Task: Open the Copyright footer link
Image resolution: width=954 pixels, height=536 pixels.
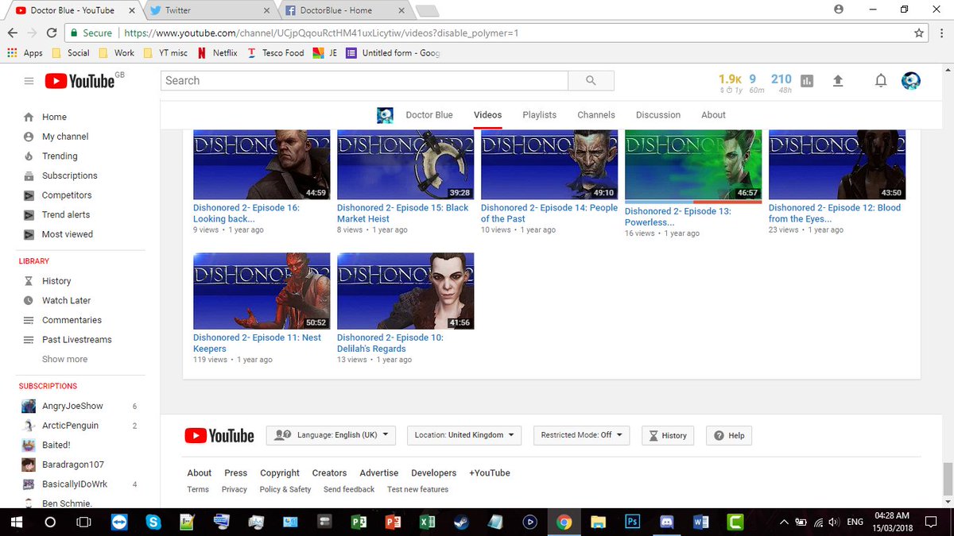Action: click(280, 472)
